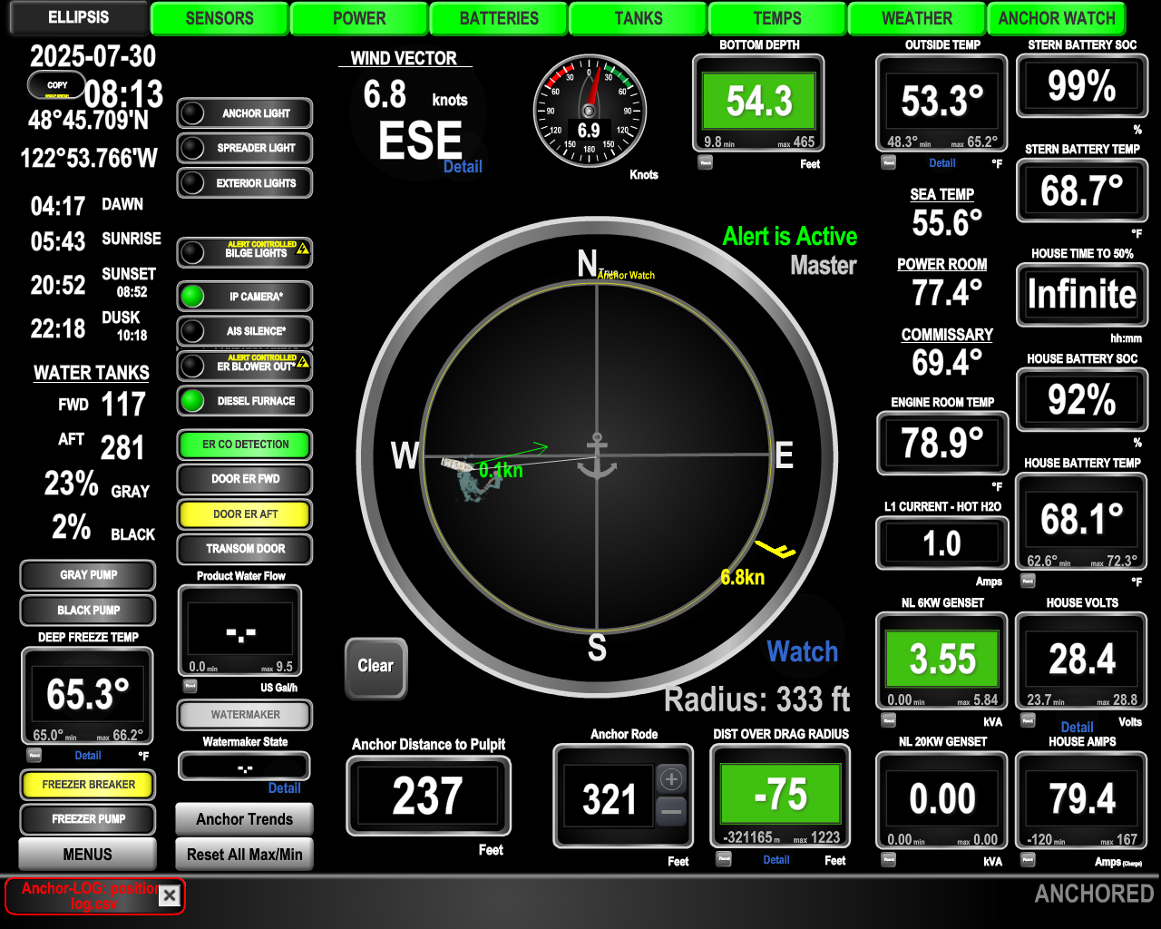Increase anchor rode with plus button
The width and height of the screenshot is (1161, 929).
pos(671,779)
